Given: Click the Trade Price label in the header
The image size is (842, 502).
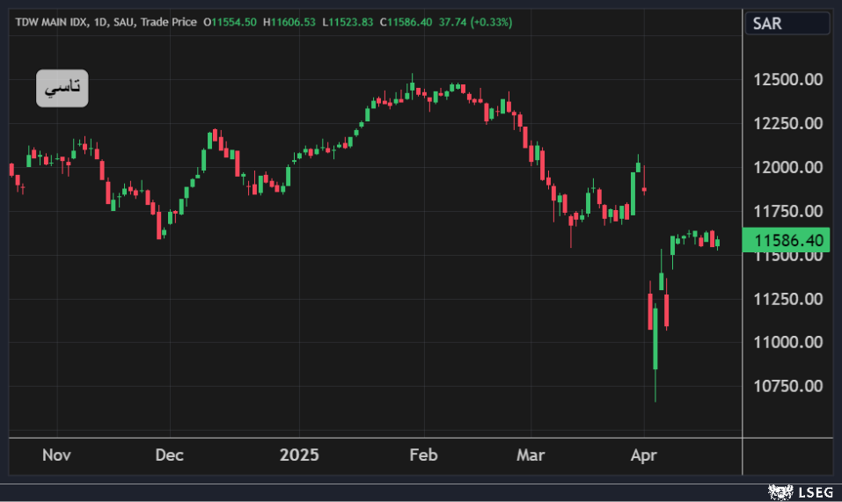Looking at the screenshot, I should click(x=169, y=22).
